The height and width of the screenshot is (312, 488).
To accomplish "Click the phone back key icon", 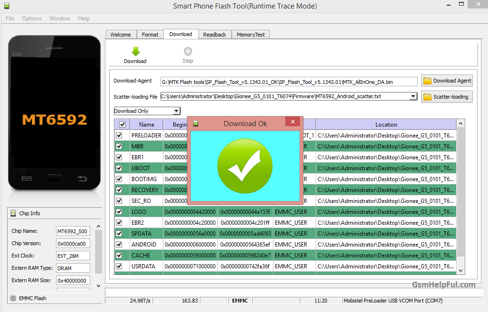I will pos(82,178).
